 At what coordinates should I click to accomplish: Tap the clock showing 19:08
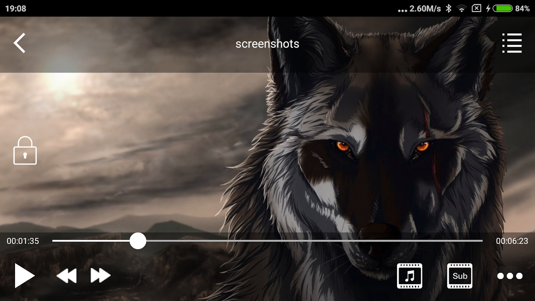(16, 8)
